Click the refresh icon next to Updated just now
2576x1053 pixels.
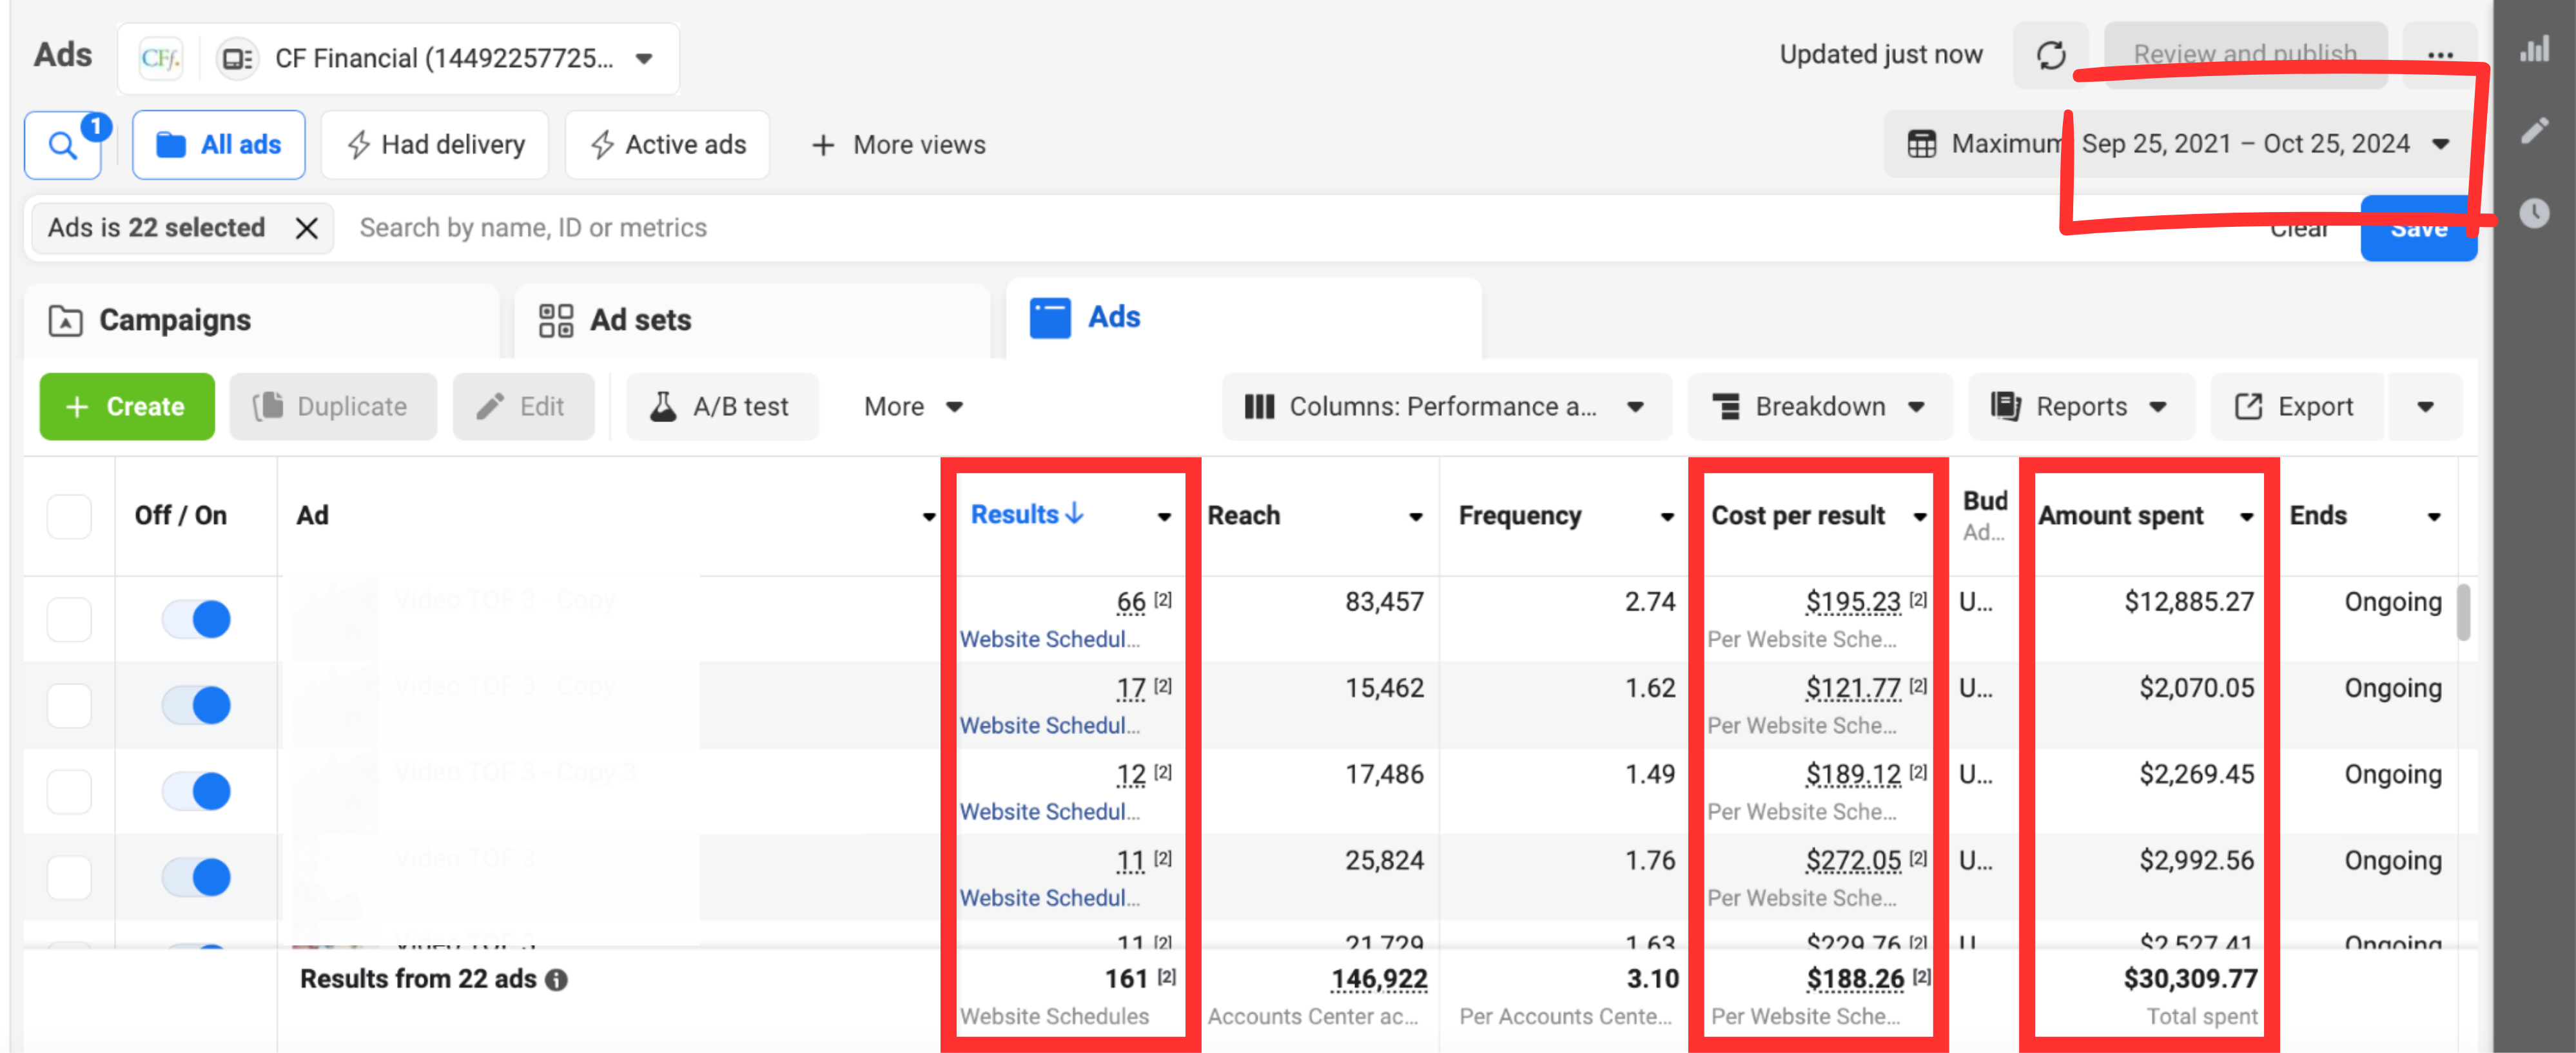pos(2051,55)
